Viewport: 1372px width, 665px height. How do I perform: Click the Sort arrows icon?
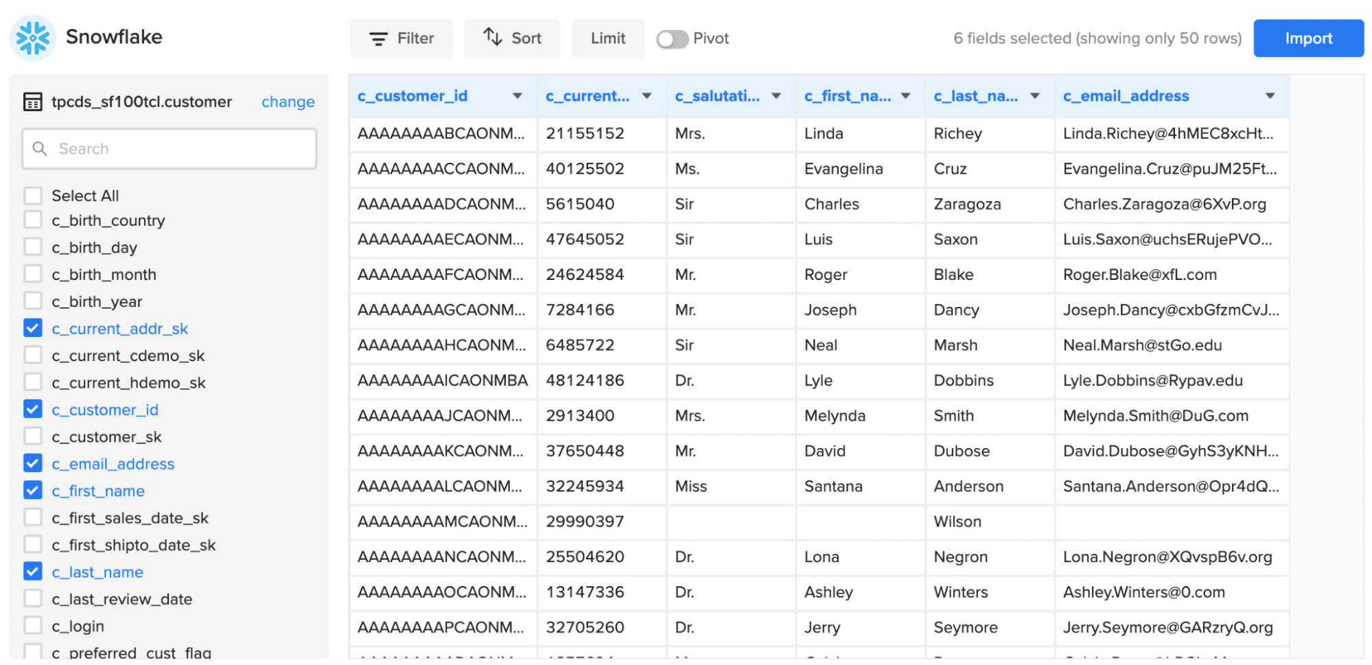(x=492, y=36)
